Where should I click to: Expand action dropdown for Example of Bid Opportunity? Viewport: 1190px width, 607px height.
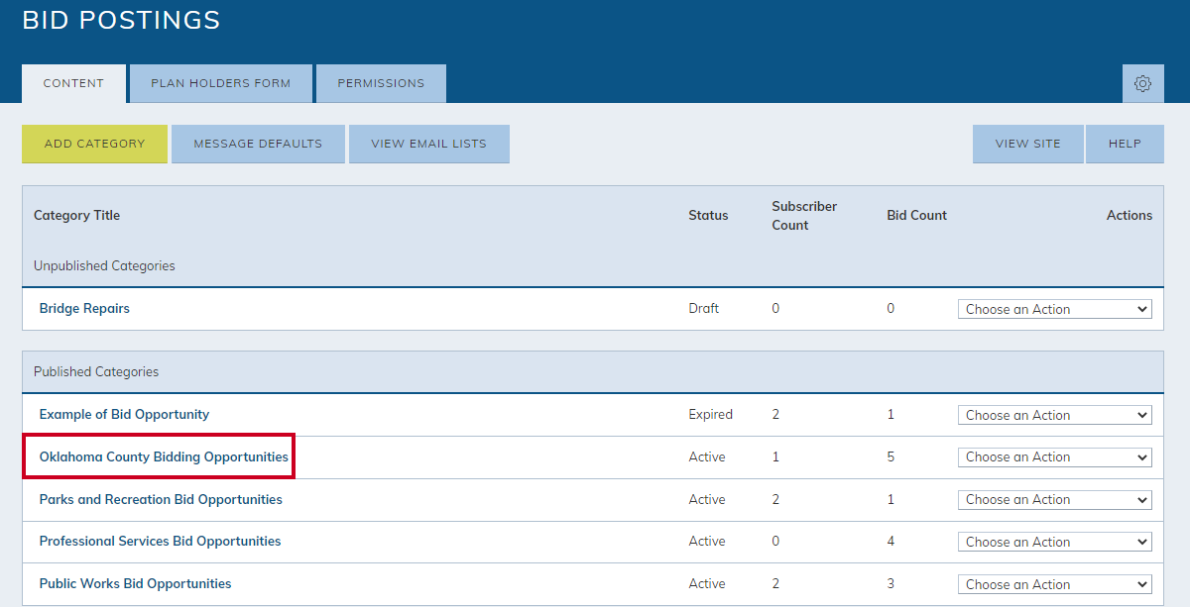tap(1055, 415)
